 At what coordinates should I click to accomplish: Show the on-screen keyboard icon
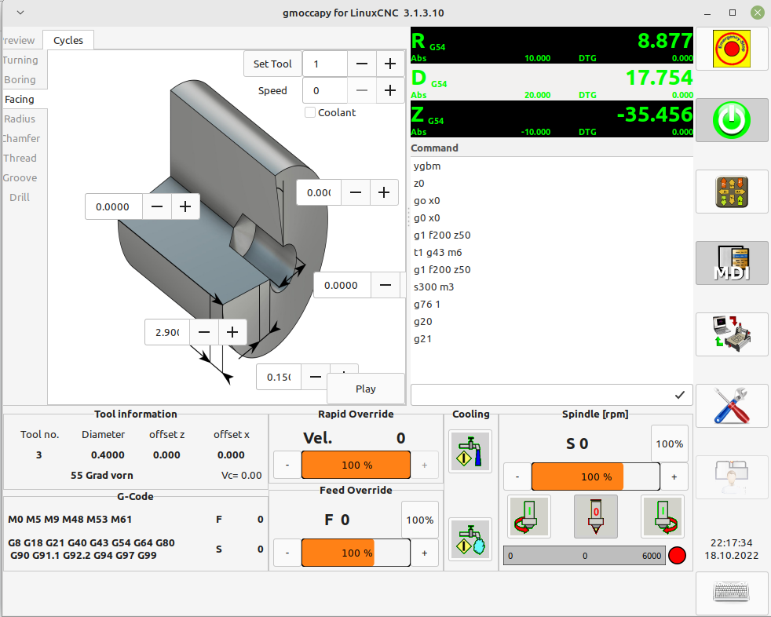pyautogui.click(x=732, y=592)
